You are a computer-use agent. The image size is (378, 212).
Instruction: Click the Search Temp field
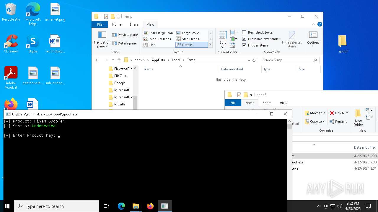pos(289,60)
